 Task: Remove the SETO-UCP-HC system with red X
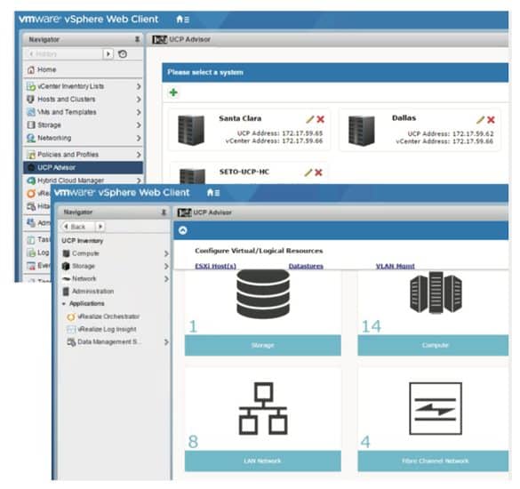318,172
